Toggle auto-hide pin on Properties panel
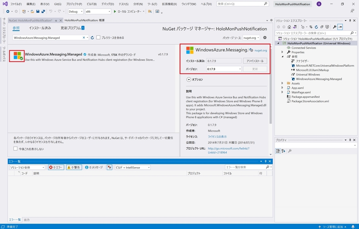The height and width of the screenshot is (229, 359). pyautogui.click(x=349, y=140)
